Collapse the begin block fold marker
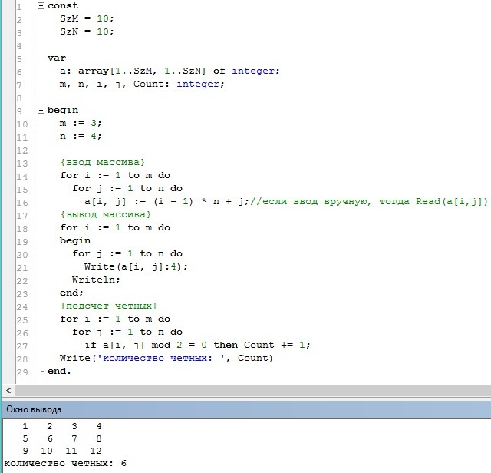 (x=41, y=110)
